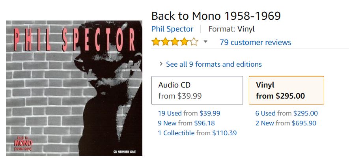Click the $39.99 used price

[210, 113]
